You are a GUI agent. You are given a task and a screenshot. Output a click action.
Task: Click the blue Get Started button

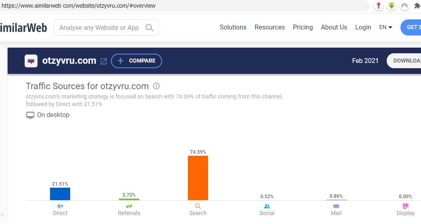[411, 27]
